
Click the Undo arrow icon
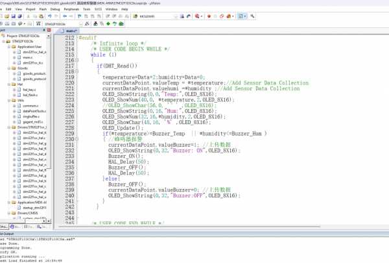click(50, 16)
